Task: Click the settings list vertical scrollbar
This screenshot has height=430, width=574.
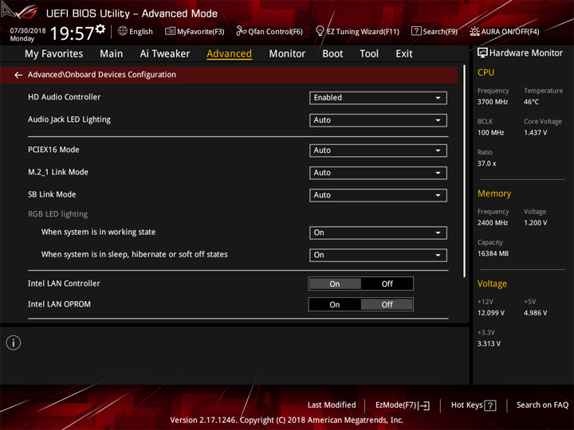Action: [x=464, y=171]
